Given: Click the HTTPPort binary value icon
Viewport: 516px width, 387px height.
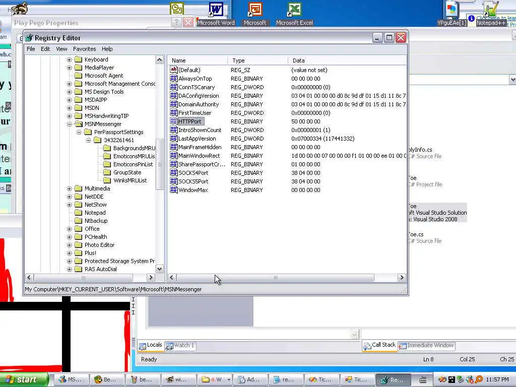Looking at the screenshot, I should (173, 121).
